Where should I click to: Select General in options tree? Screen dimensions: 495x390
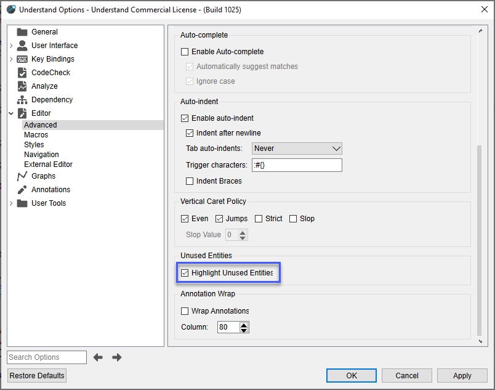pyautogui.click(x=44, y=32)
